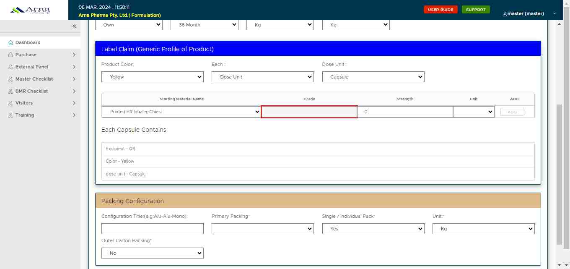Collapse the sidebar with double-chevron icon
Viewport: 570px width, 269px height.
tap(74, 26)
